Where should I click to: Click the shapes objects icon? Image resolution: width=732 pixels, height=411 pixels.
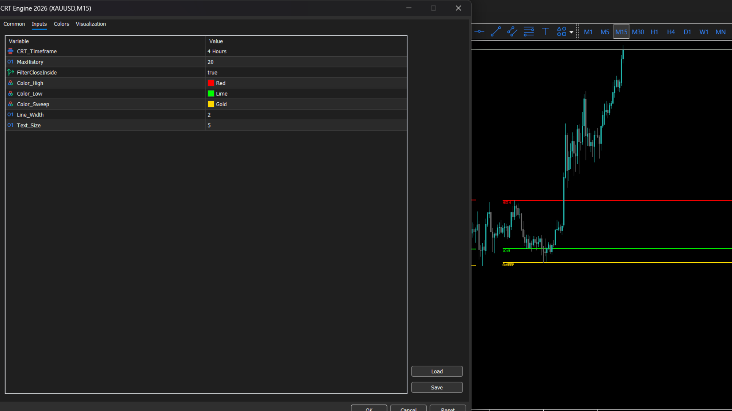pyautogui.click(x=561, y=32)
